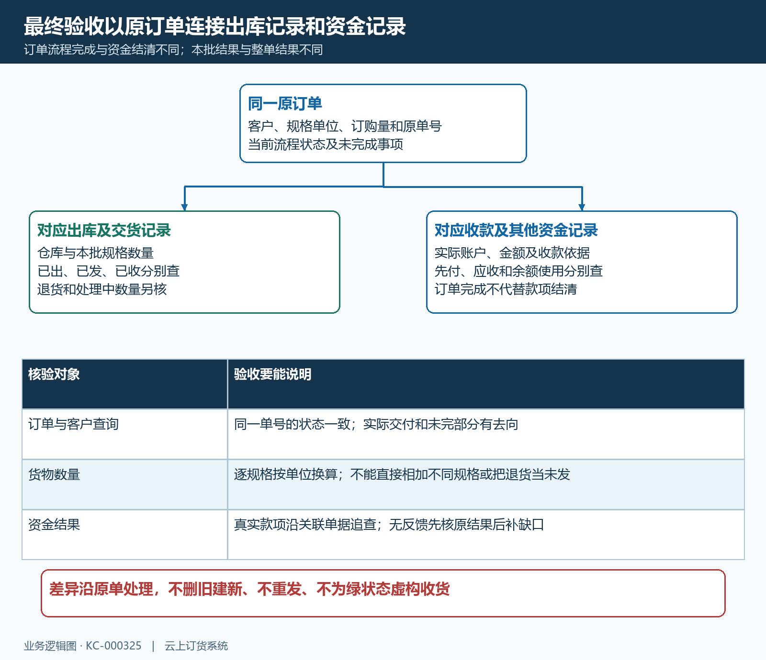The width and height of the screenshot is (766, 660).
Task: Click the cell starting with 真实款项沿关联单据追查
Action: tap(486, 535)
